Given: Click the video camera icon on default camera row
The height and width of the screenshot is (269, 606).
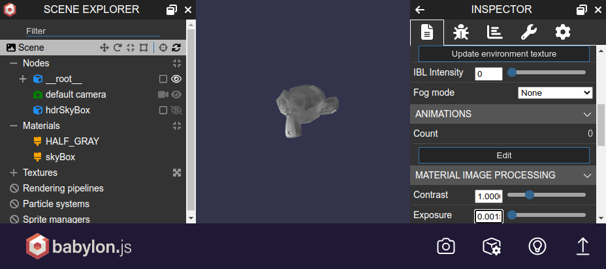Looking at the screenshot, I should tap(163, 95).
